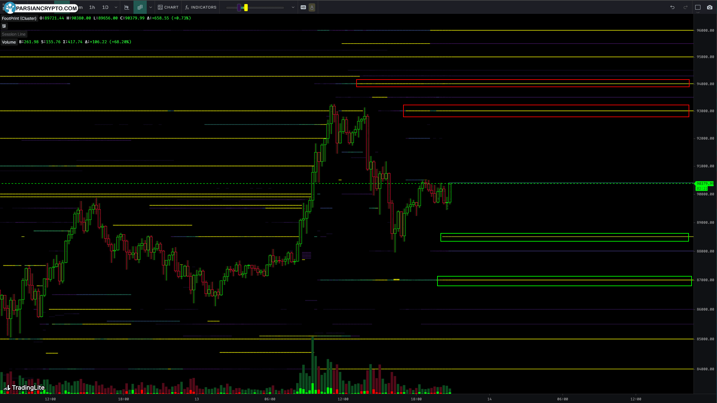Adjust the purple heatmap slider handle
The height and width of the screenshot is (403, 717).
[x=239, y=8]
